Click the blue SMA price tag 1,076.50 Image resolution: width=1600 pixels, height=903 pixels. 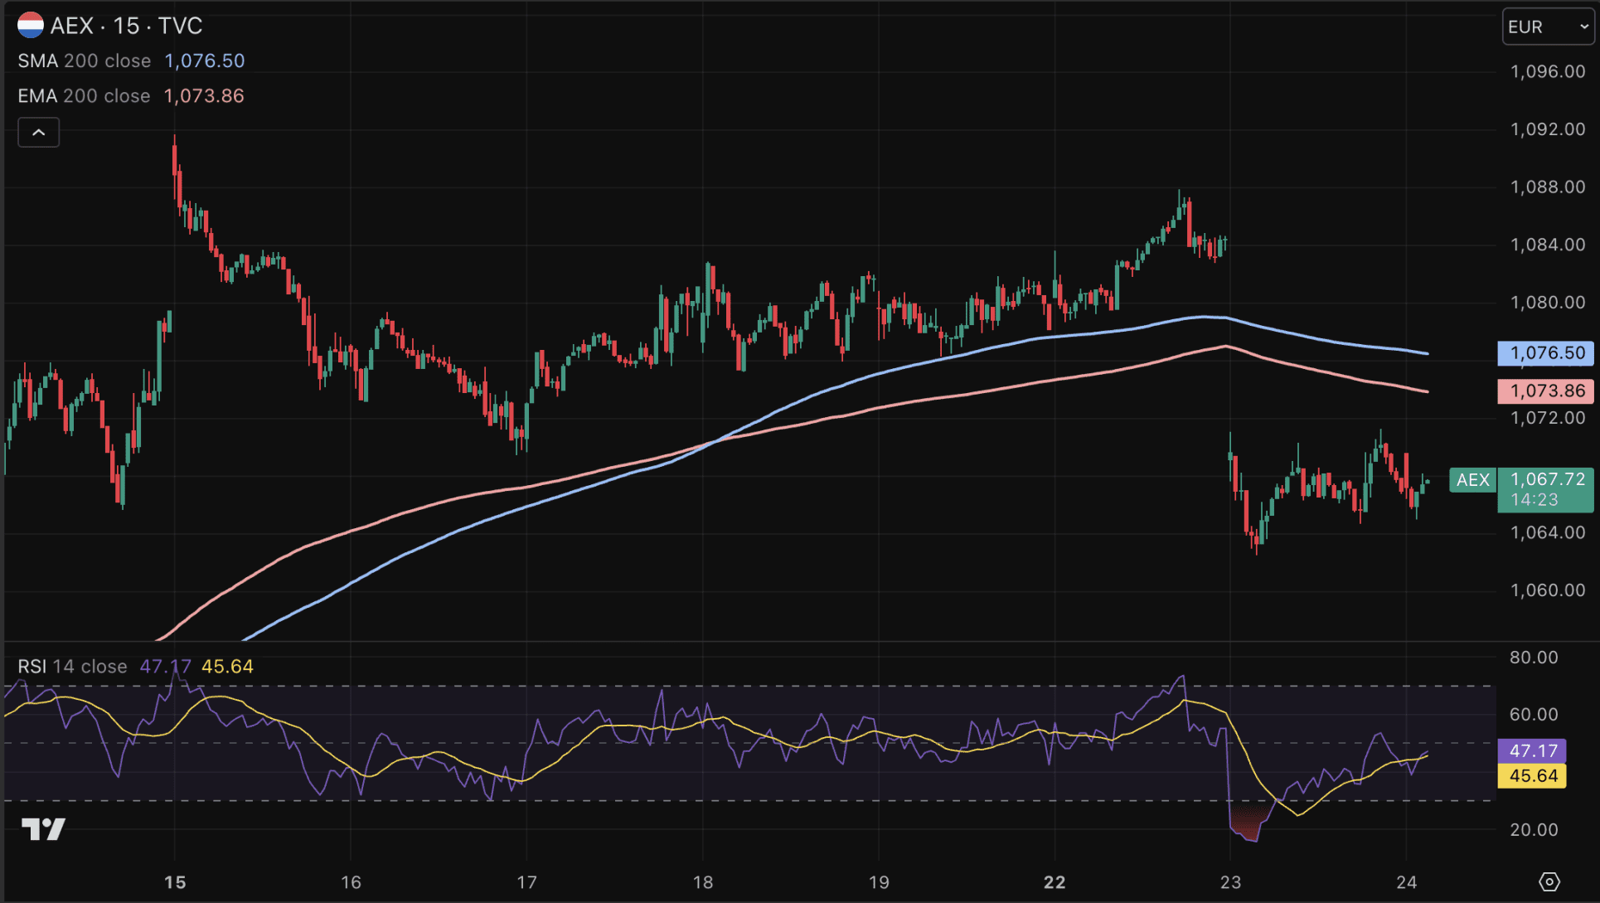[1546, 353]
